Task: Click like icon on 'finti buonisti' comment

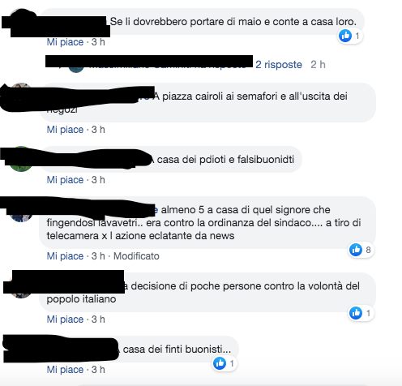Action: pyautogui.click(x=220, y=363)
